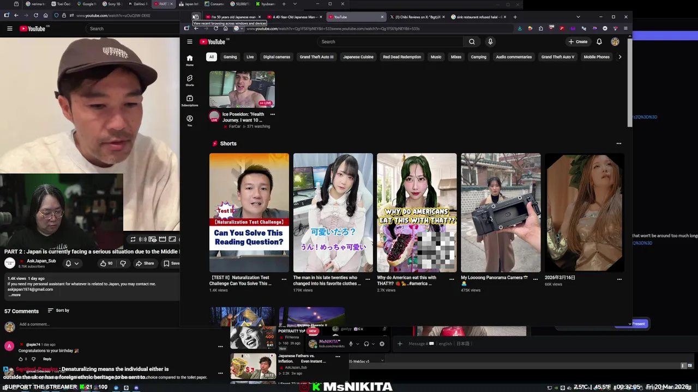Select the Gaming filter chip
698x392 pixels.
click(230, 57)
